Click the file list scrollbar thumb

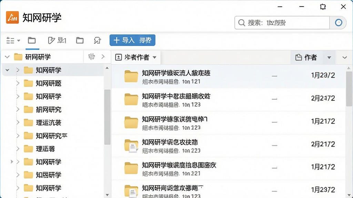coord(349,89)
